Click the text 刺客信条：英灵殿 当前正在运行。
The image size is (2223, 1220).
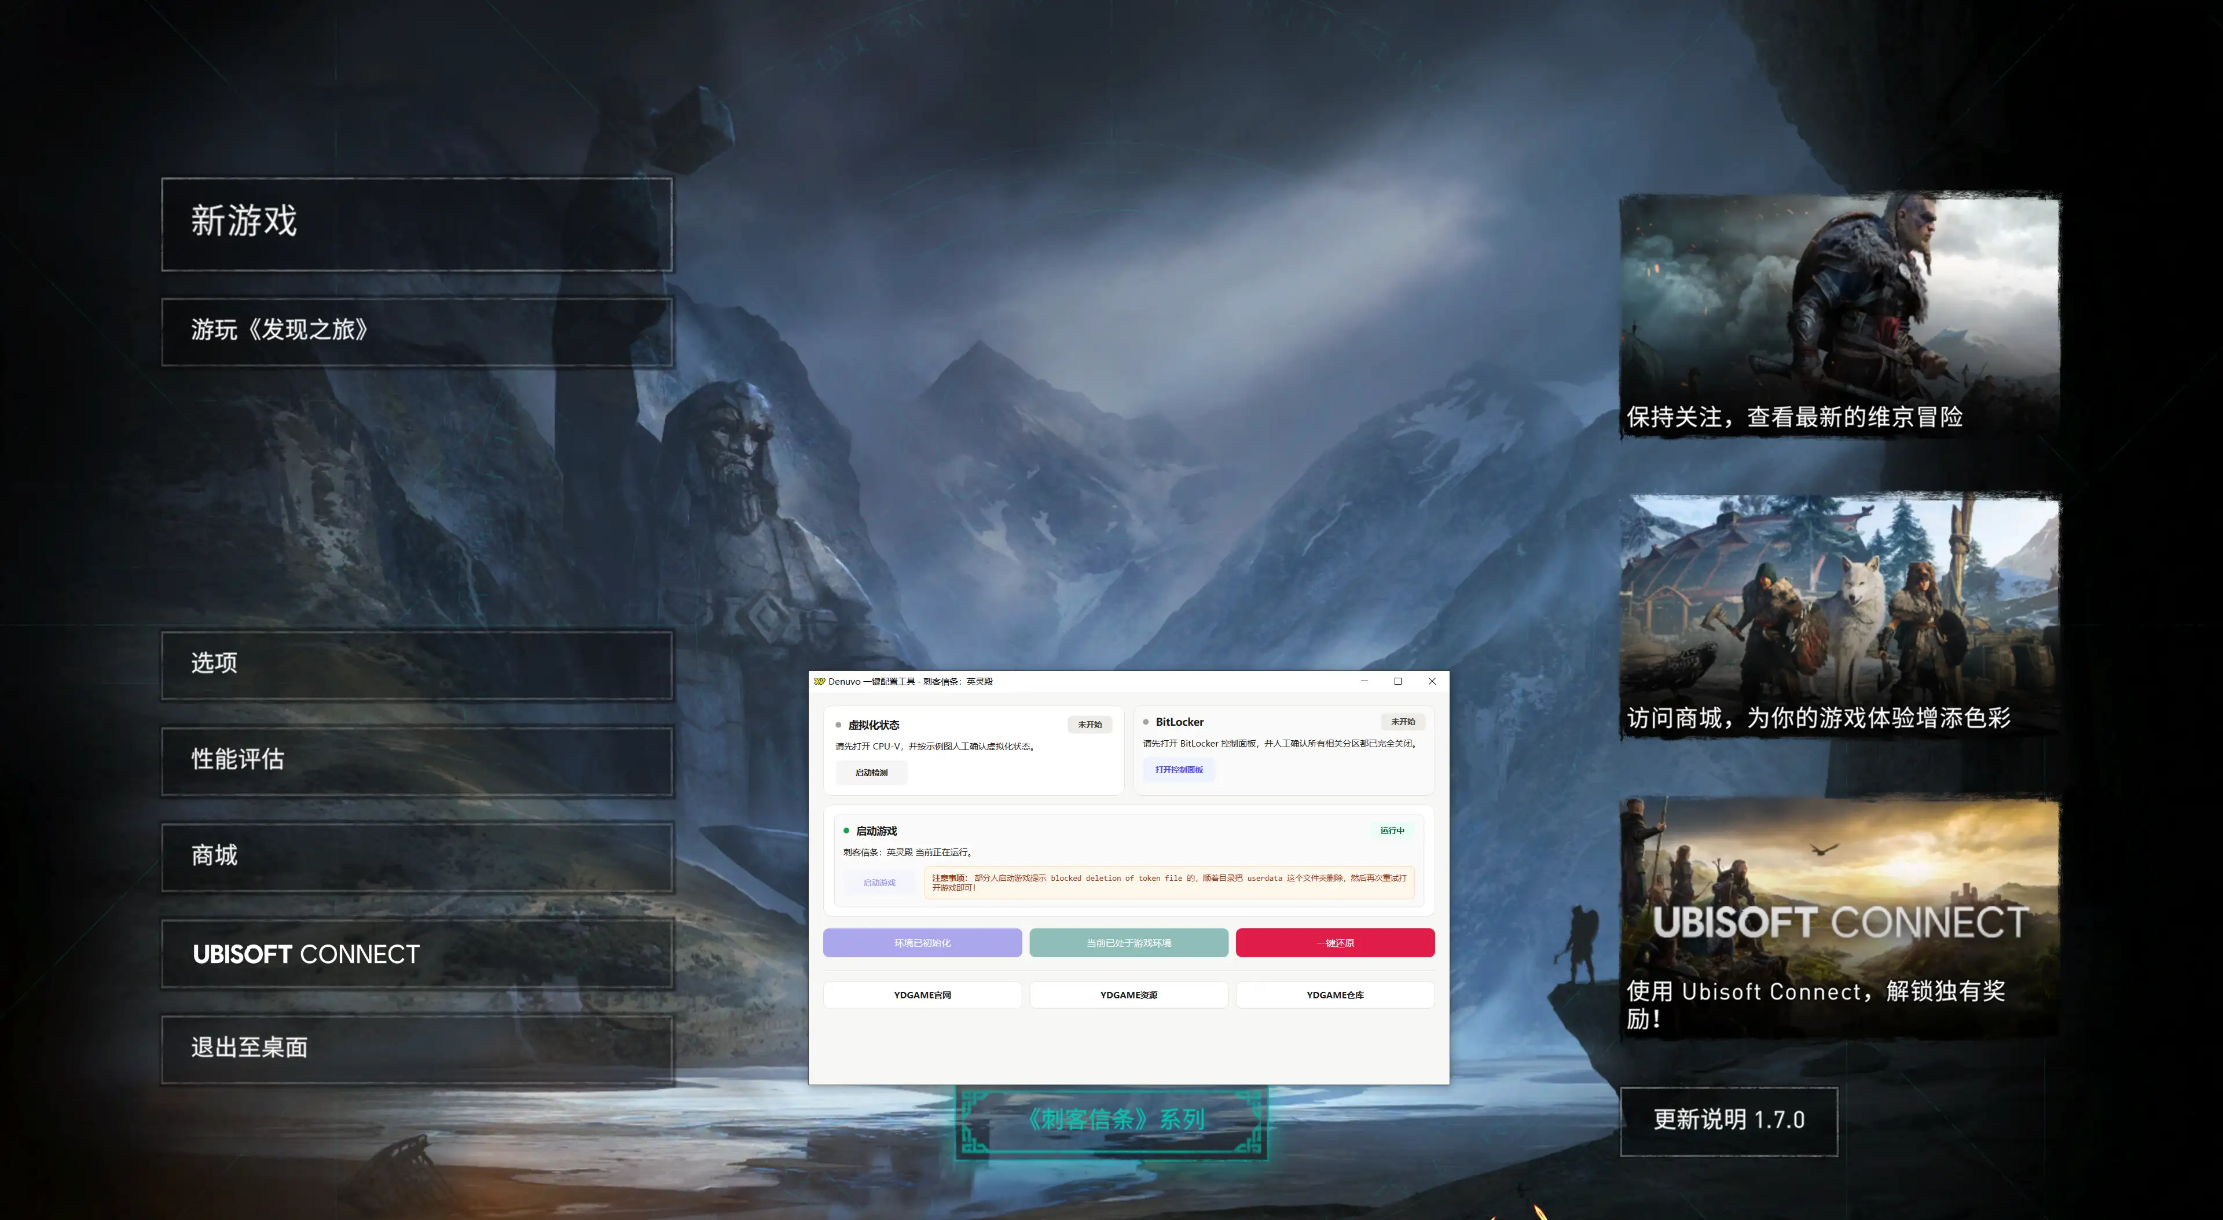point(909,852)
